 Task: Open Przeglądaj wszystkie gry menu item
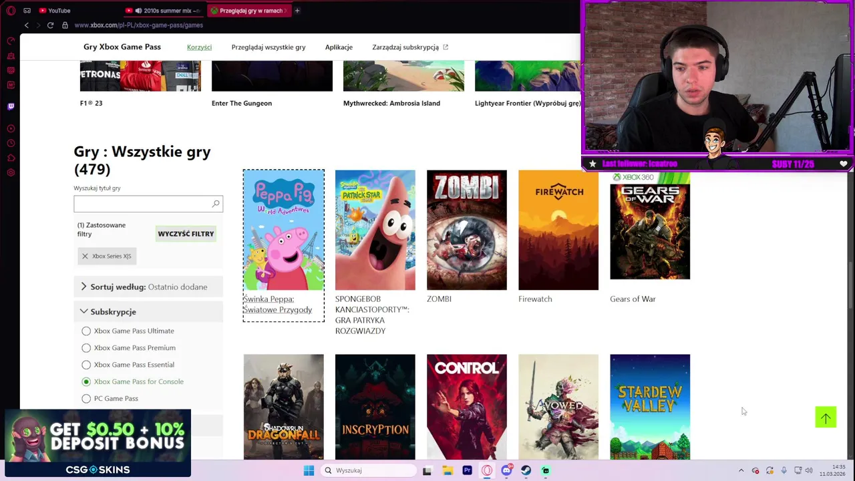point(269,47)
